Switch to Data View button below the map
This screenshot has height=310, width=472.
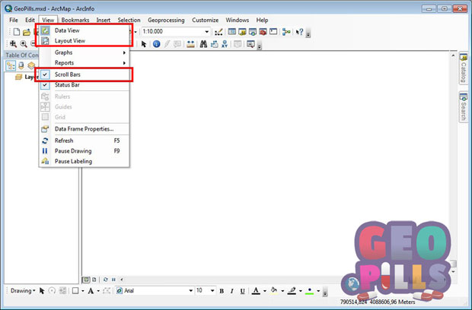[x=86, y=280]
